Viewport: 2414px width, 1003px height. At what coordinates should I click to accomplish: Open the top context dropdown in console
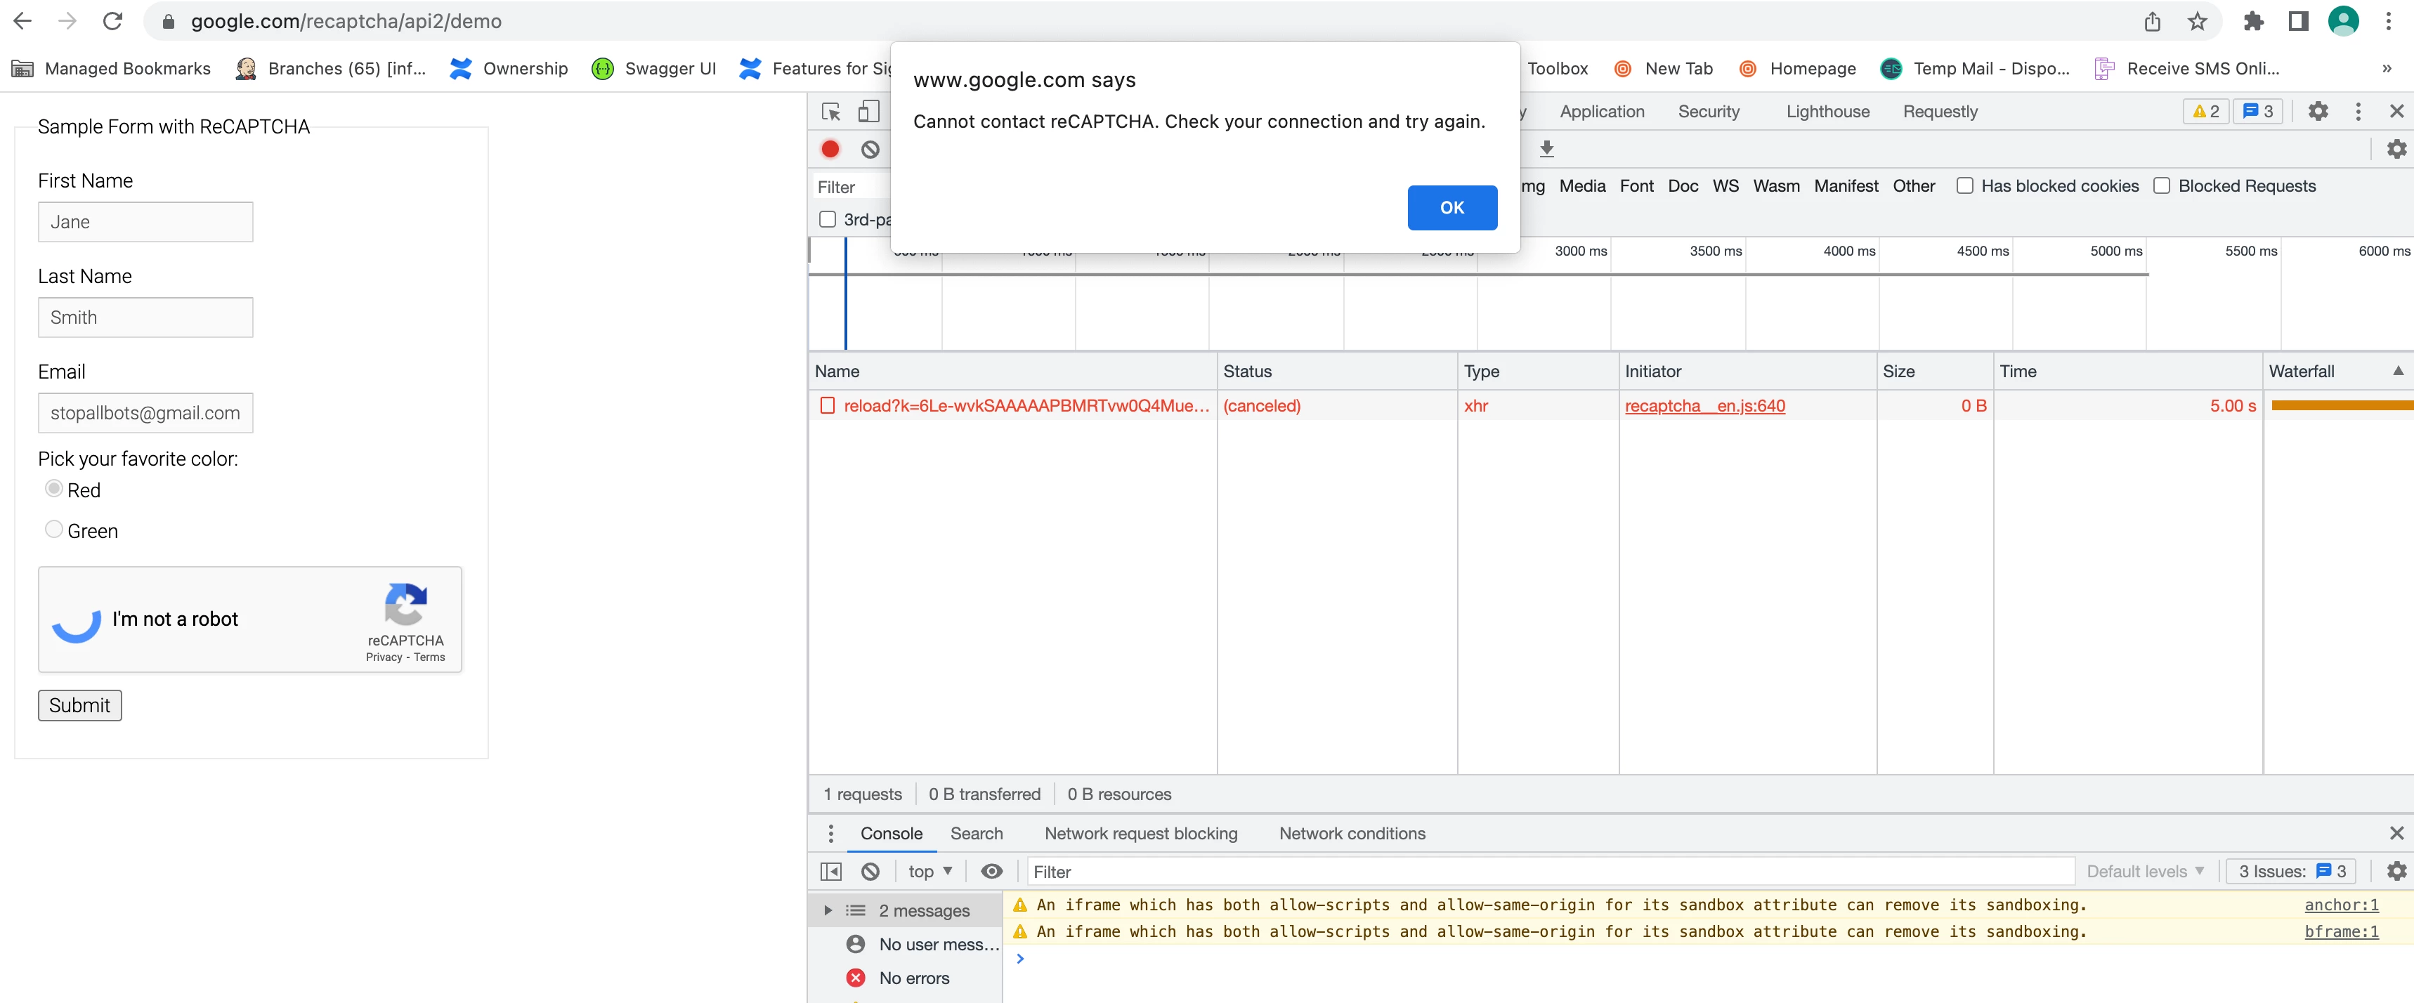point(929,872)
